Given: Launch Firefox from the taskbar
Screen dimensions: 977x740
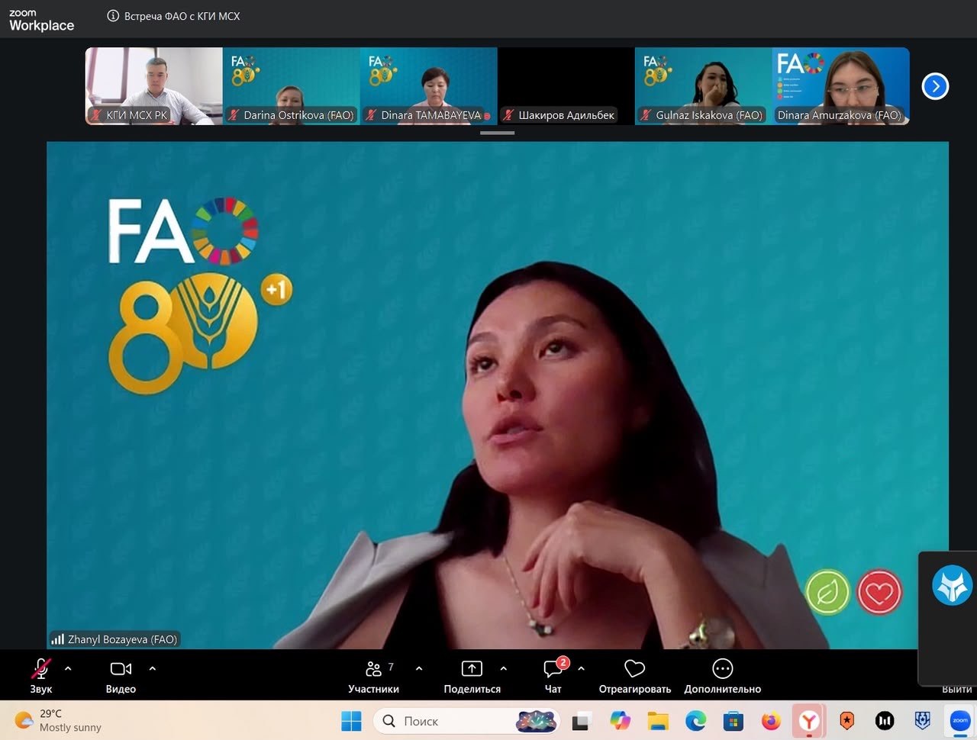Looking at the screenshot, I should [771, 721].
